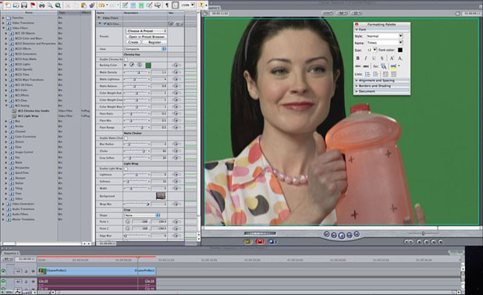Select the BCC Light Wrap filter item

click(28, 116)
